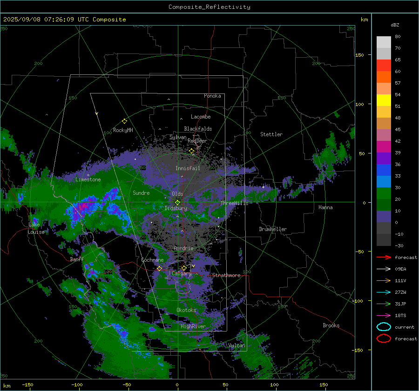The image size is (419, 391).
Task: Click the Strathmore city label
Action: (x=226, y=275)
